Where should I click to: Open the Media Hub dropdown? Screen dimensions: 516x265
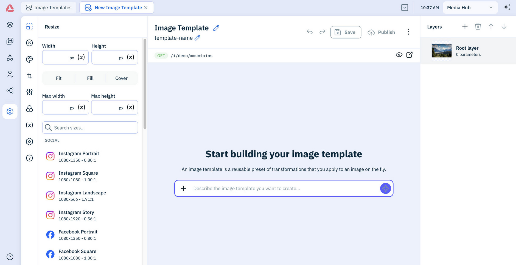click(x=470, y=8)
